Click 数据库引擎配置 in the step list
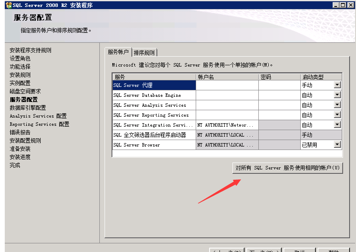Screen dimensions: 356x252 pos(28,108)
